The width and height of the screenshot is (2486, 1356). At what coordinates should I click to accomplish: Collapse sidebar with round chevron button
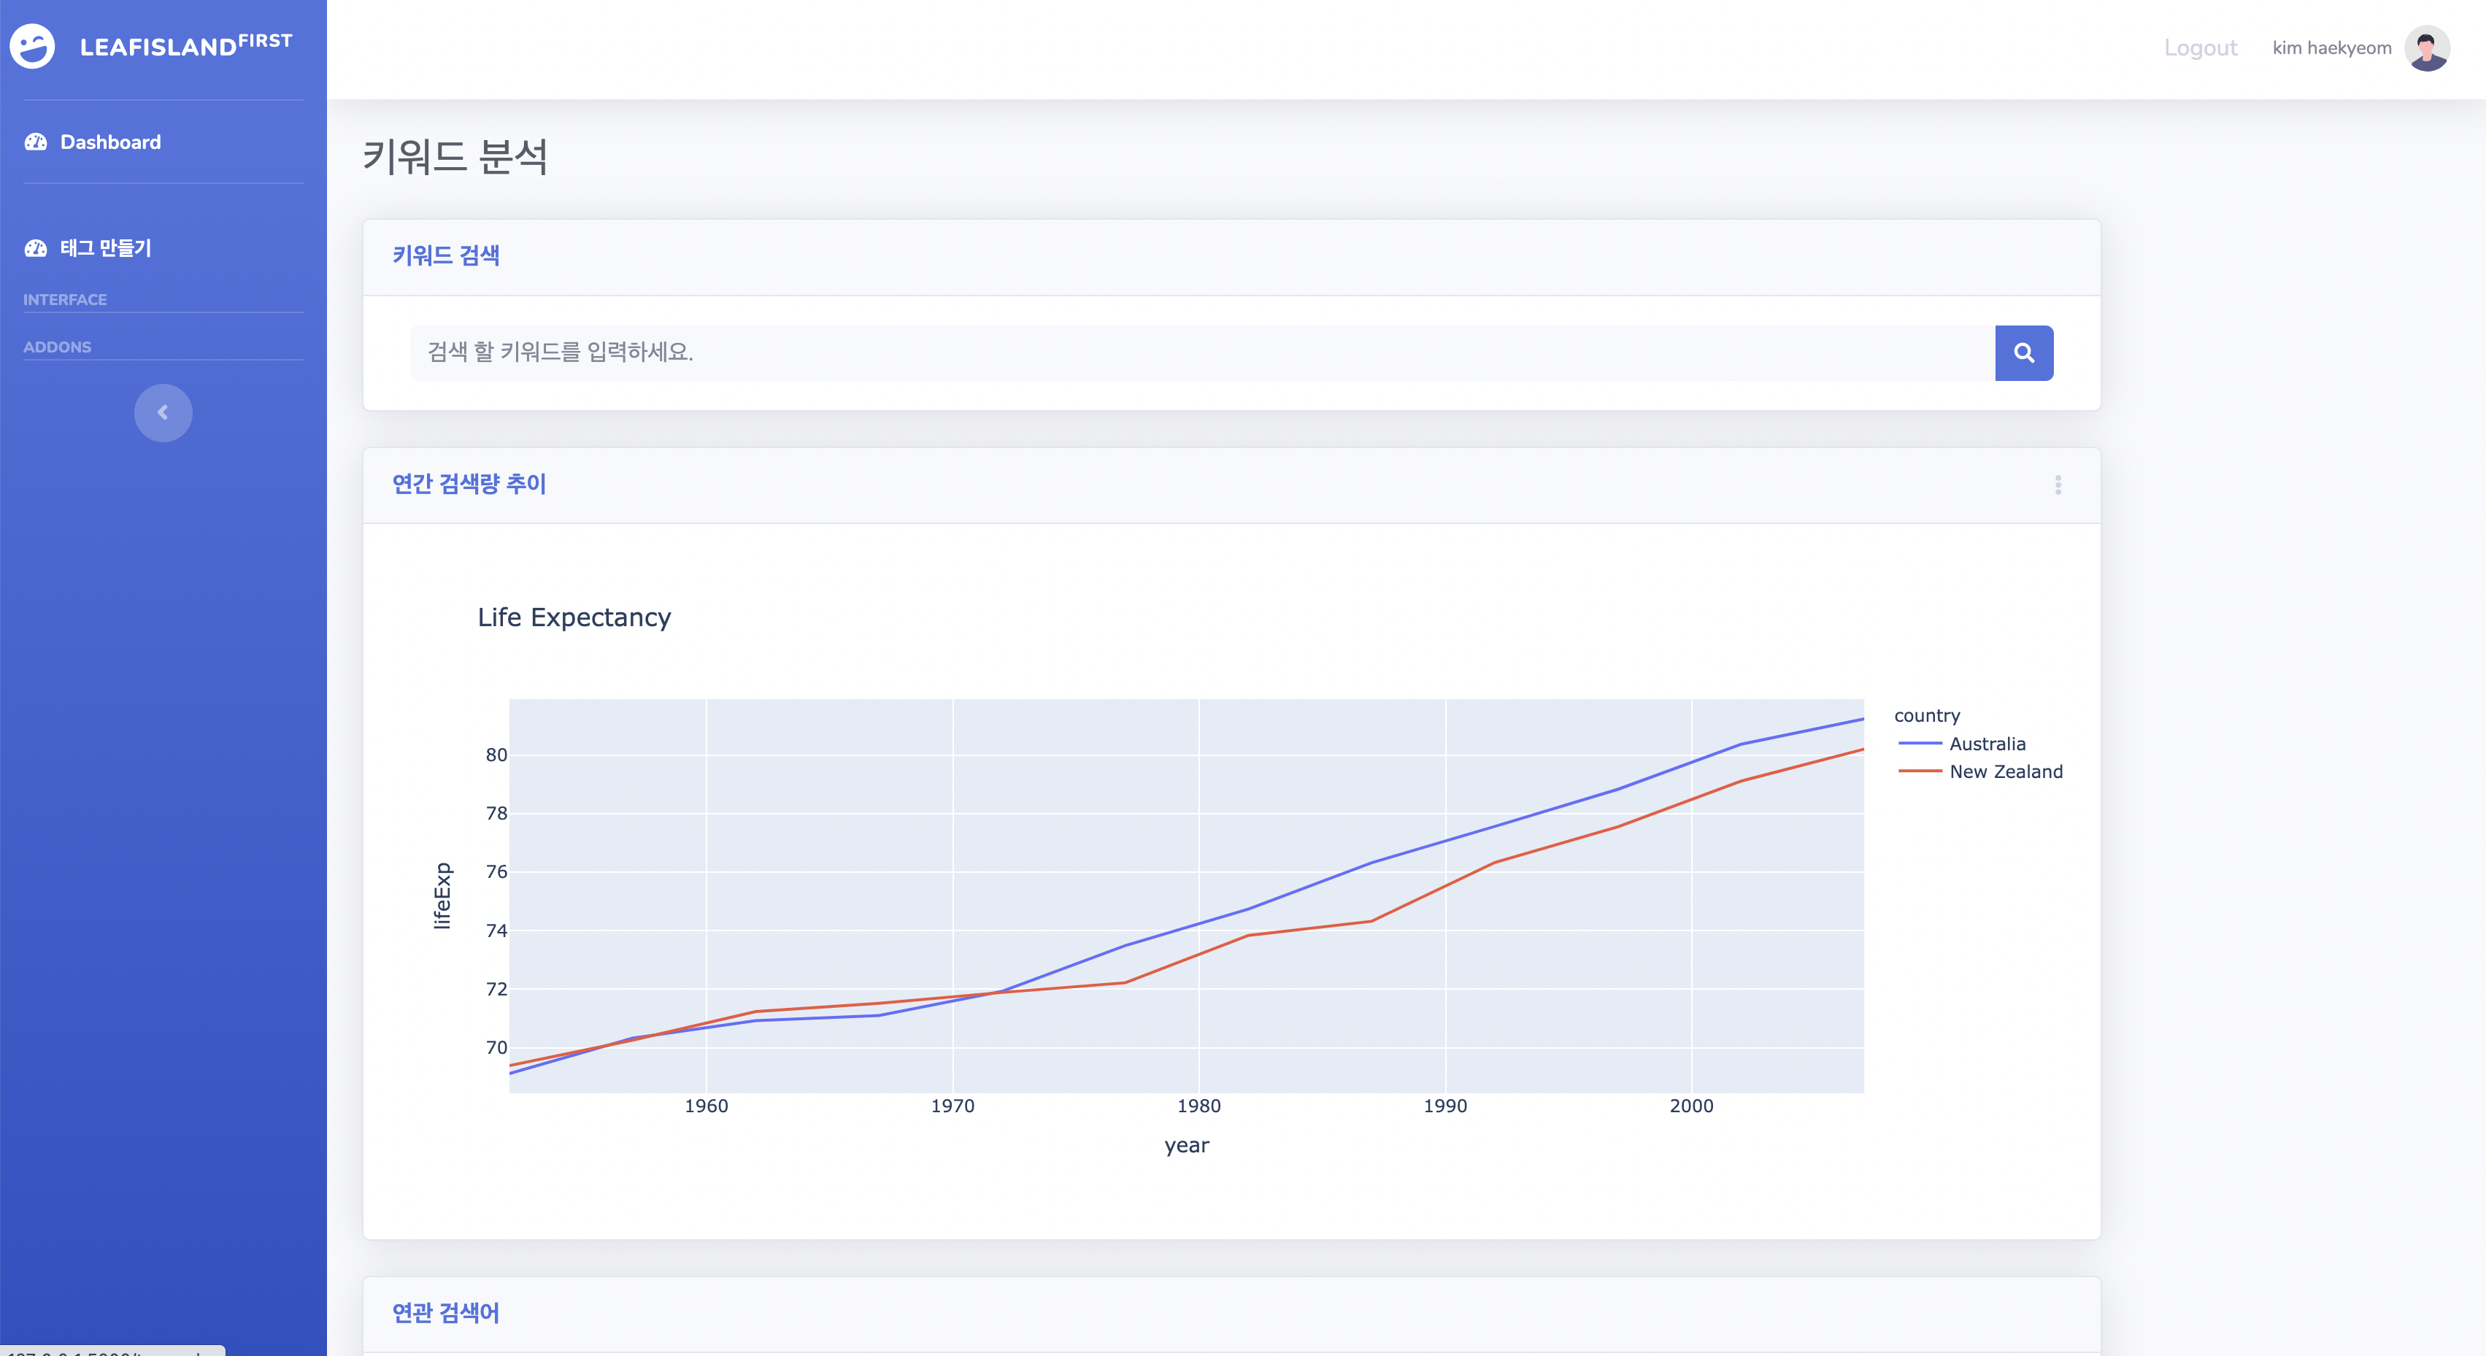163,413
